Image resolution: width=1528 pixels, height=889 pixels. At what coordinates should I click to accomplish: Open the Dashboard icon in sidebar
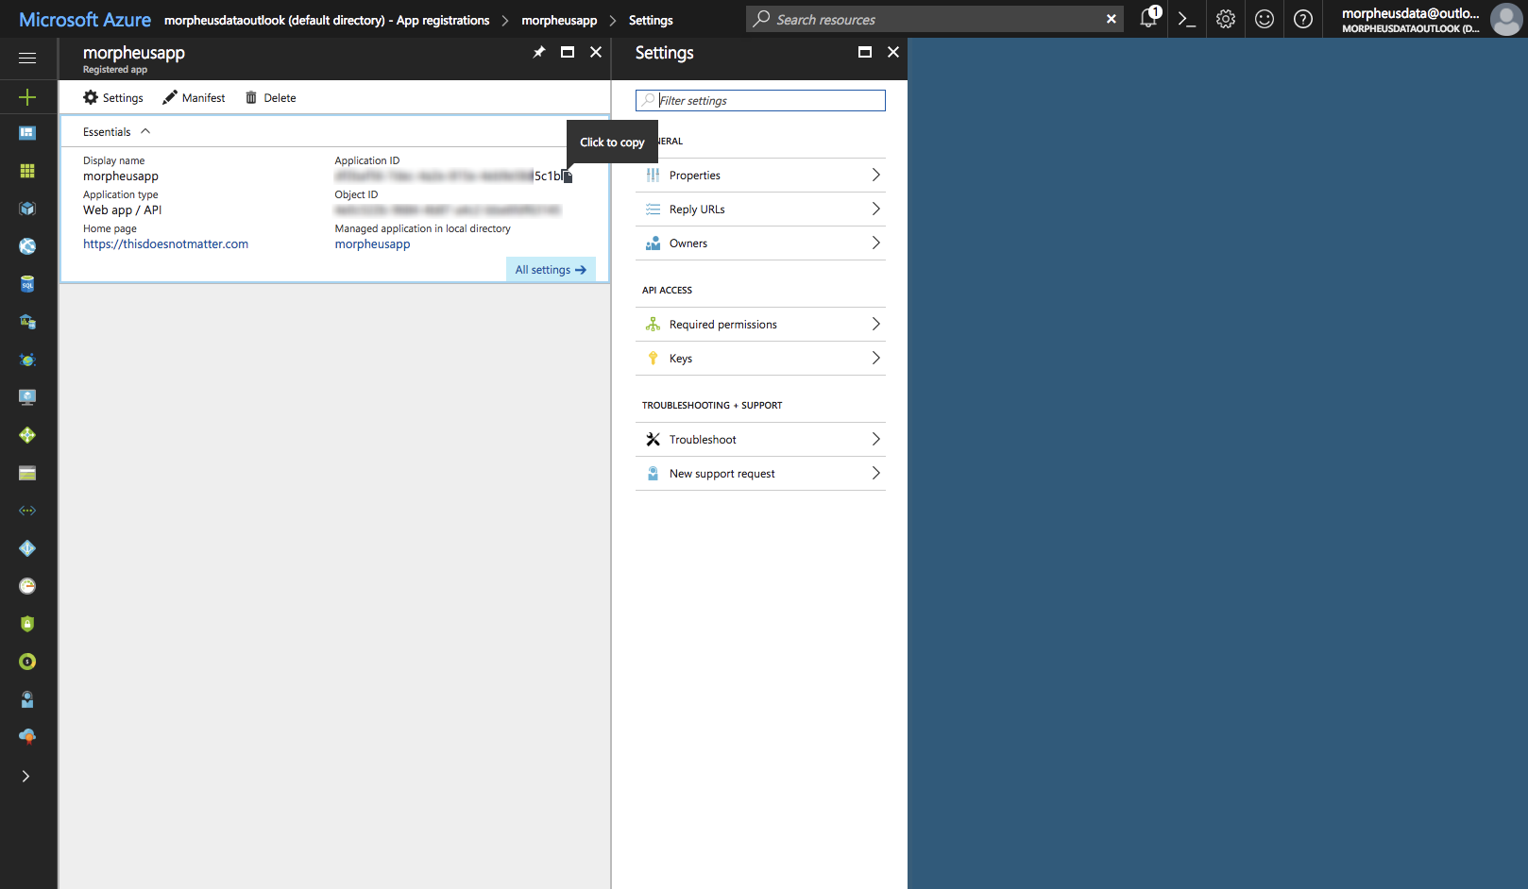pyautogui.click(x=27, y=133)
